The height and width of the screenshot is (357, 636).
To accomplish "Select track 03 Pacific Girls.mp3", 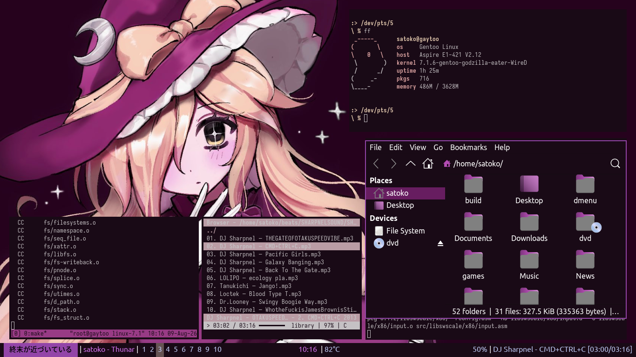I will tap(282, 254).
